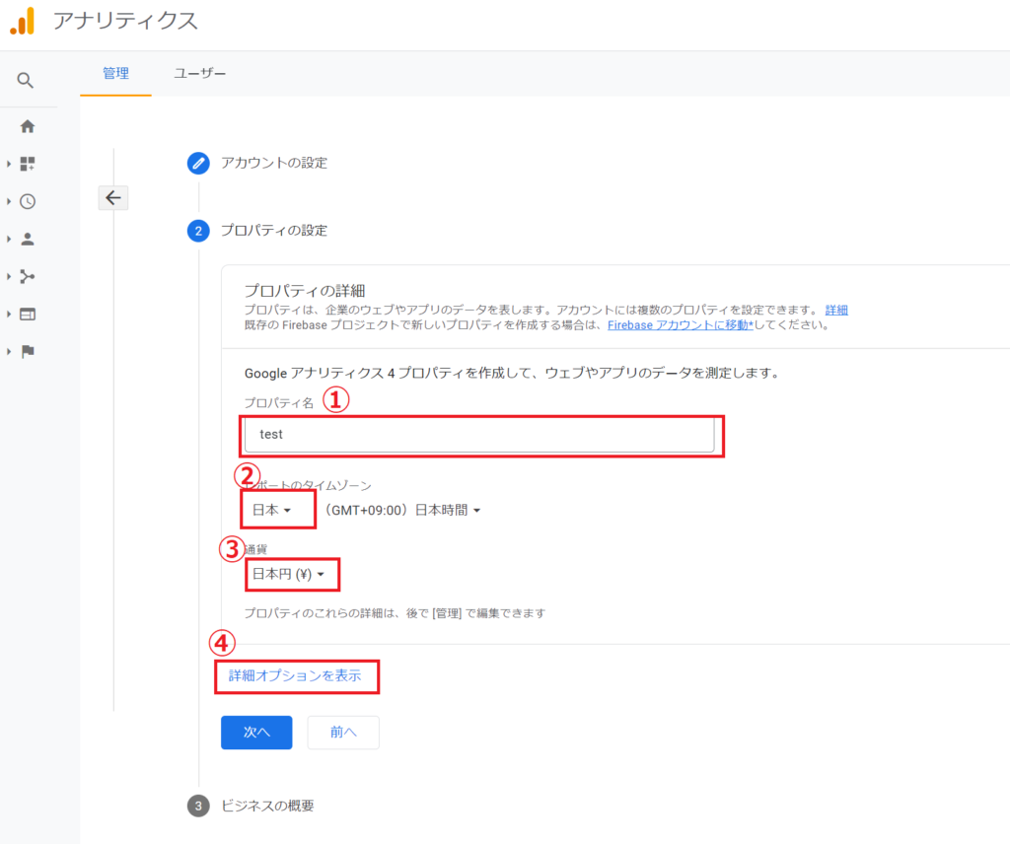Expand the arrow beside the acquisition icon

click(9, 277)
